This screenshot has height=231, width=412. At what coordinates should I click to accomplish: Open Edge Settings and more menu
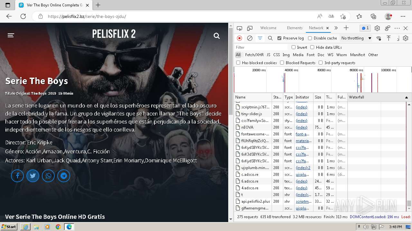click(403, 16)
